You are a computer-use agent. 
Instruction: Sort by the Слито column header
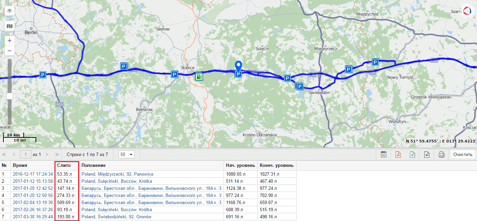coord(64,165)
